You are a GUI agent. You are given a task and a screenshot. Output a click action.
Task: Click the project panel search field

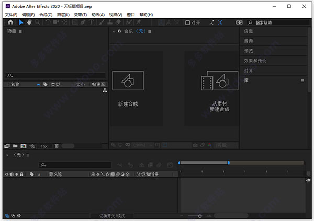pyautogui.click(x=55, y=76)
